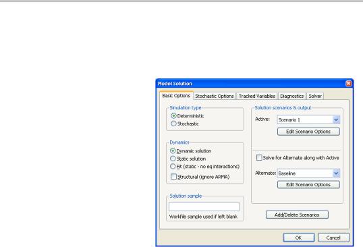The height and width of the screenshot is (247, 363).
Task: Focus the Solution sample input field
Action: point(204,207)
